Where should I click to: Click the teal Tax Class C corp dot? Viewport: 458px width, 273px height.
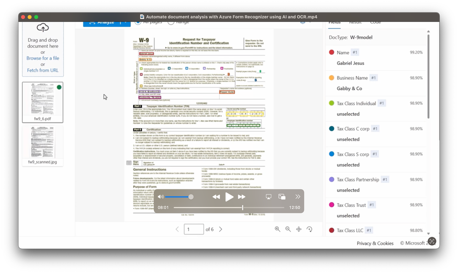[x=331, y=128]
